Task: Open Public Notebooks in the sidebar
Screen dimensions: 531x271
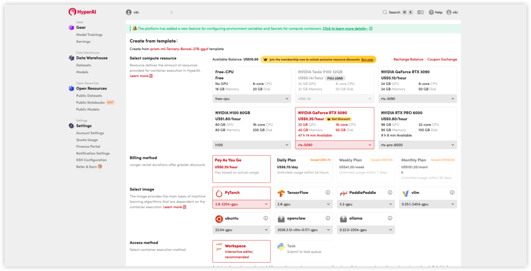Action: click(x=90, y=102)
